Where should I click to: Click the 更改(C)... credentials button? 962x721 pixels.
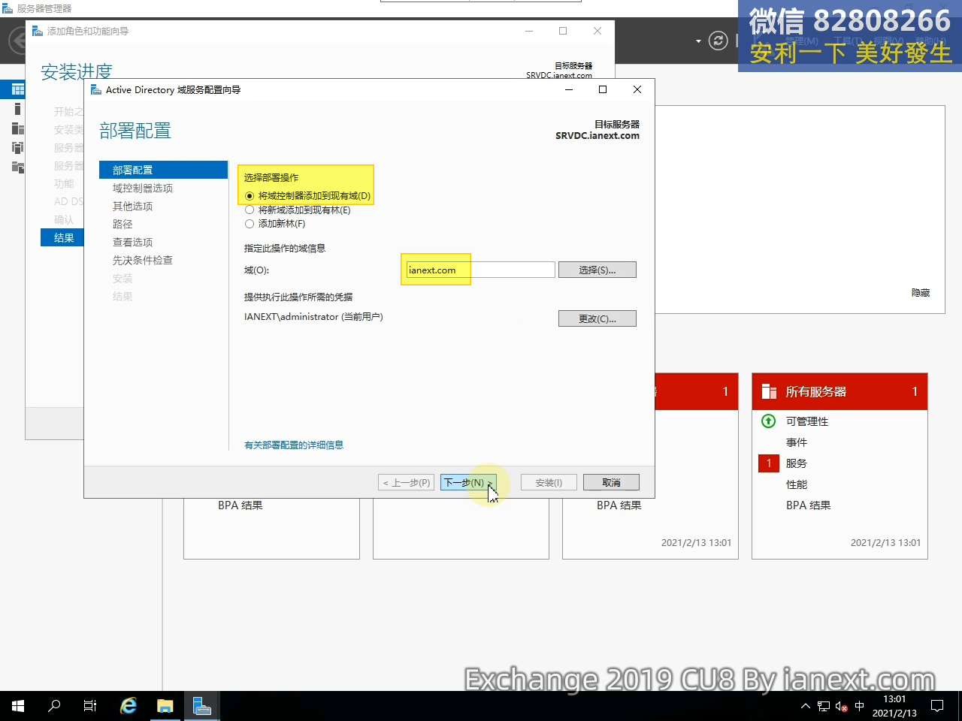click(x=597, y=318)
